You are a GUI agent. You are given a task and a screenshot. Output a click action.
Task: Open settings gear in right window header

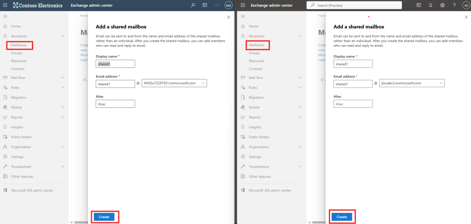coord(442,5)
